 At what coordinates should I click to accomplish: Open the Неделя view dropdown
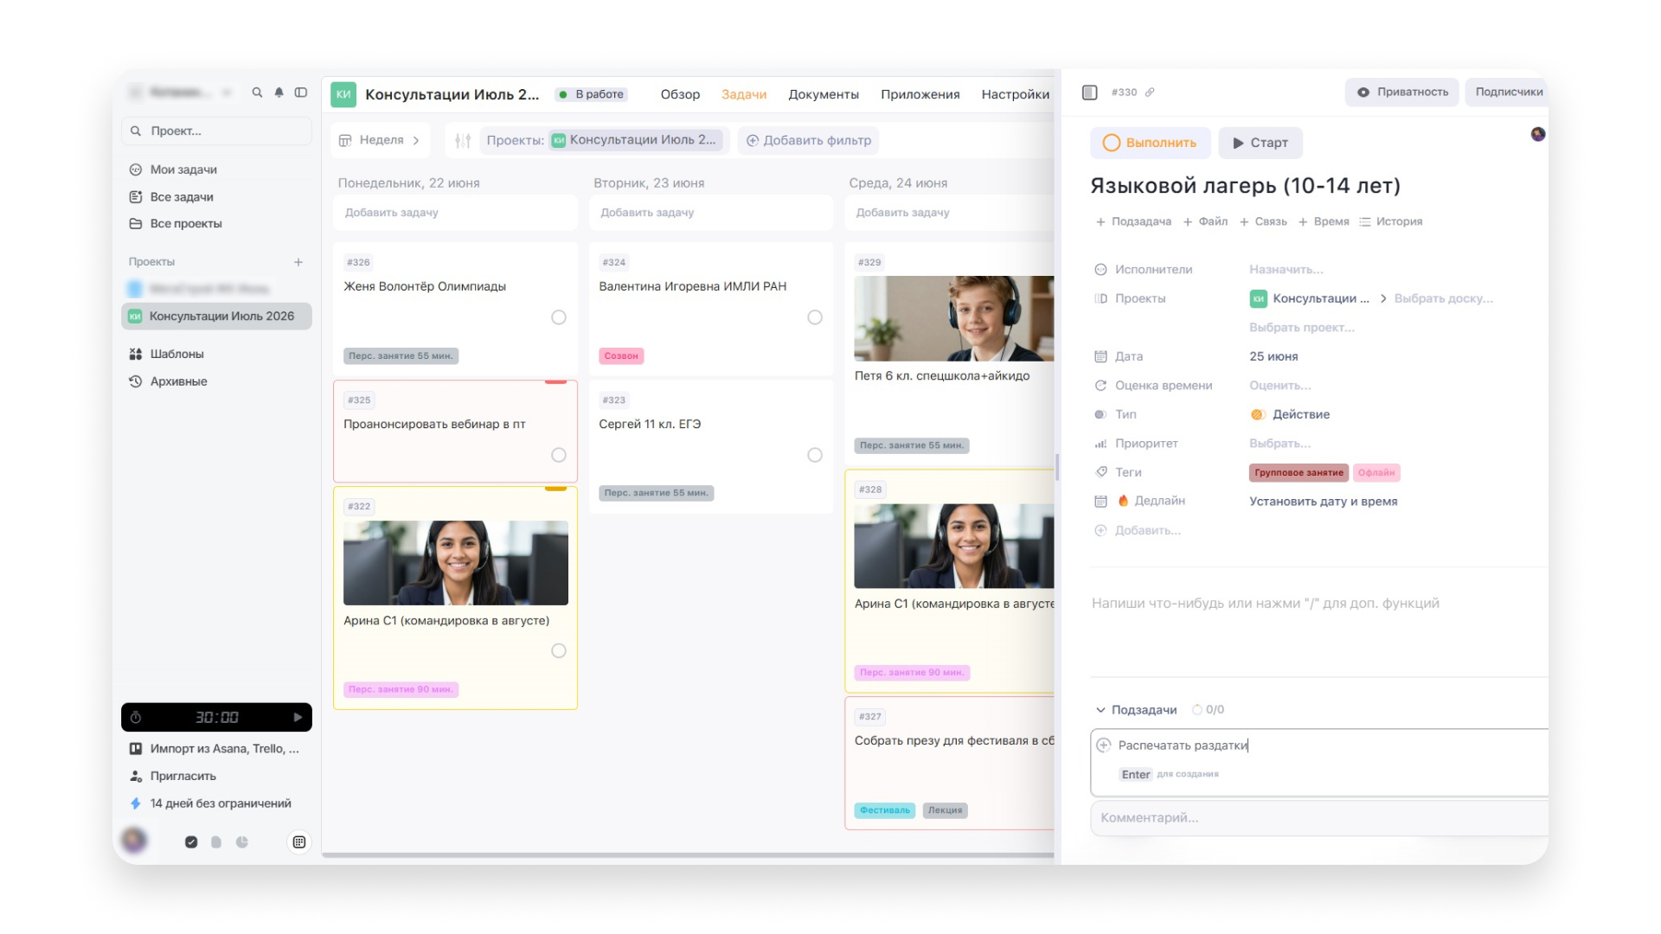pyautogui.click(x=380, y=140)
